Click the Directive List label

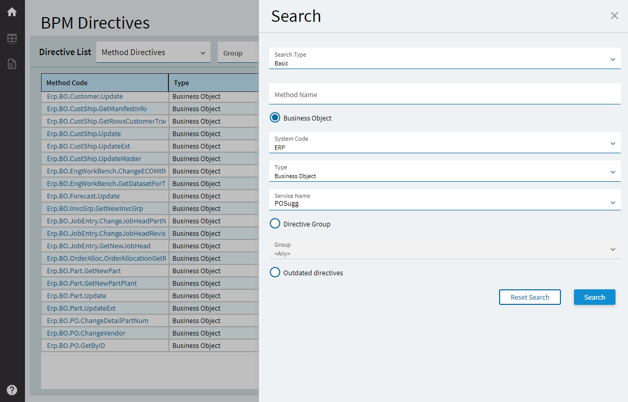[65, 52]
